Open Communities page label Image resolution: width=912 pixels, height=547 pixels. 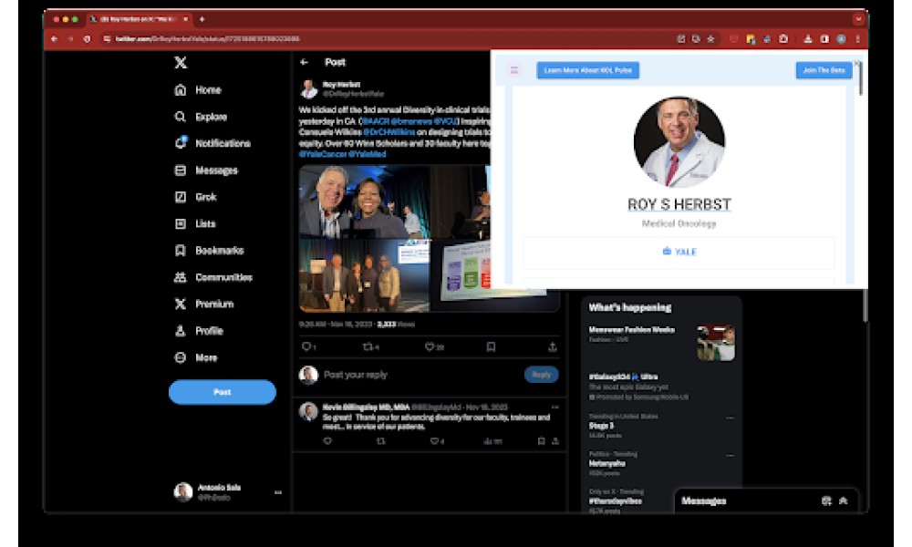[224, 277]
